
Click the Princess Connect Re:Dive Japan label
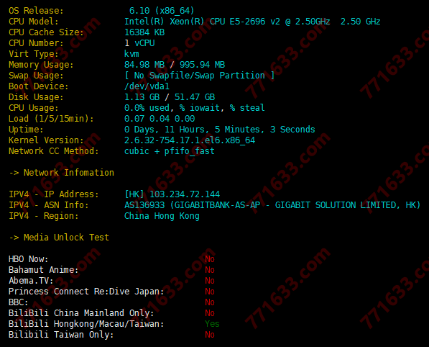click(x=86, y=292)
